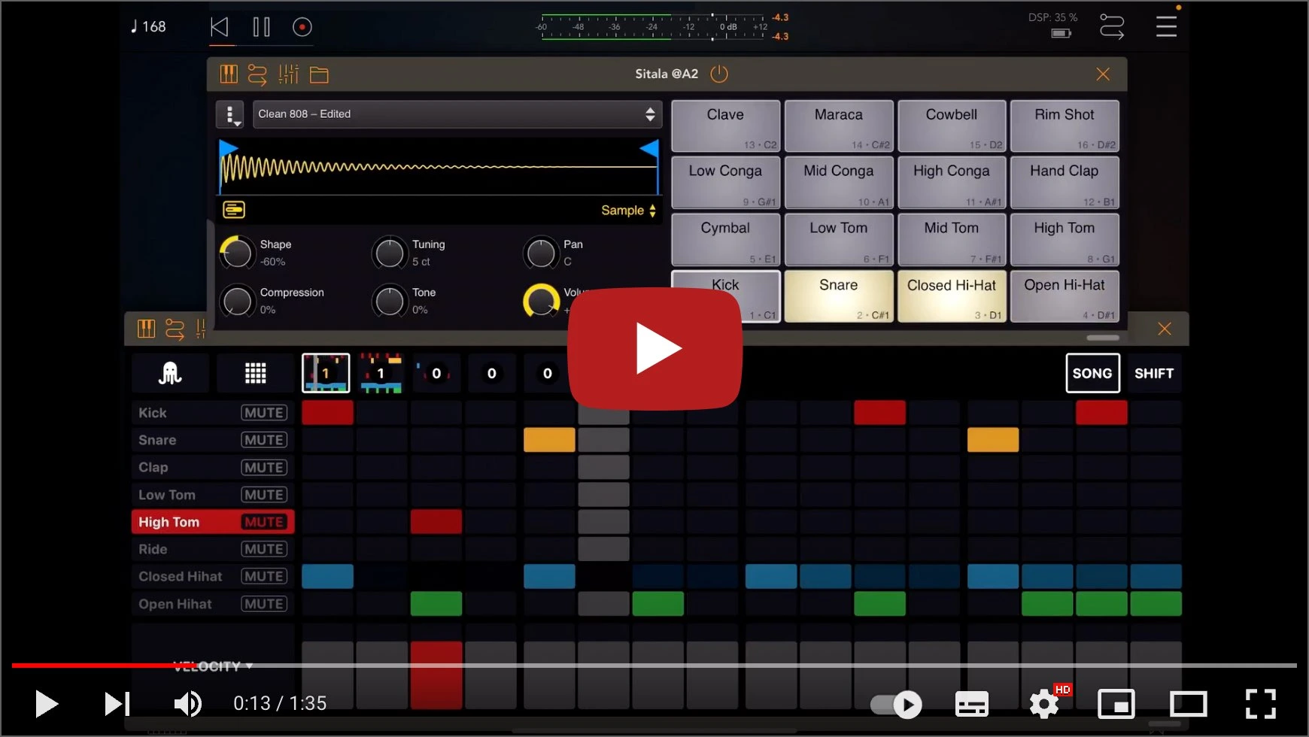Screen dimensions: 1309x737
Task: Select the Closed Hihat track row
Action: click(181, 577)
